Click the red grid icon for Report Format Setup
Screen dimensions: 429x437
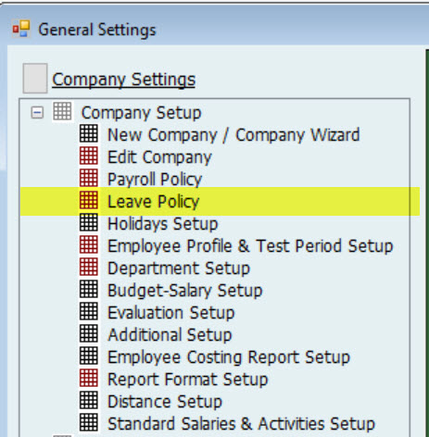[89, 378]
